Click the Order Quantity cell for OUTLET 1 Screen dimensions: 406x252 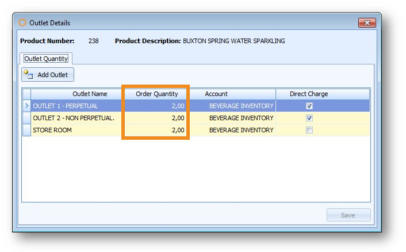pos(156,106)
